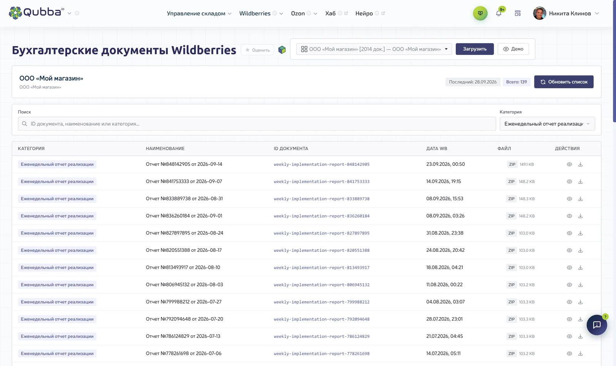Open the store selector ООО «Мой магазин»
Screen dimensions: 616x366
[x=374, y=49]
